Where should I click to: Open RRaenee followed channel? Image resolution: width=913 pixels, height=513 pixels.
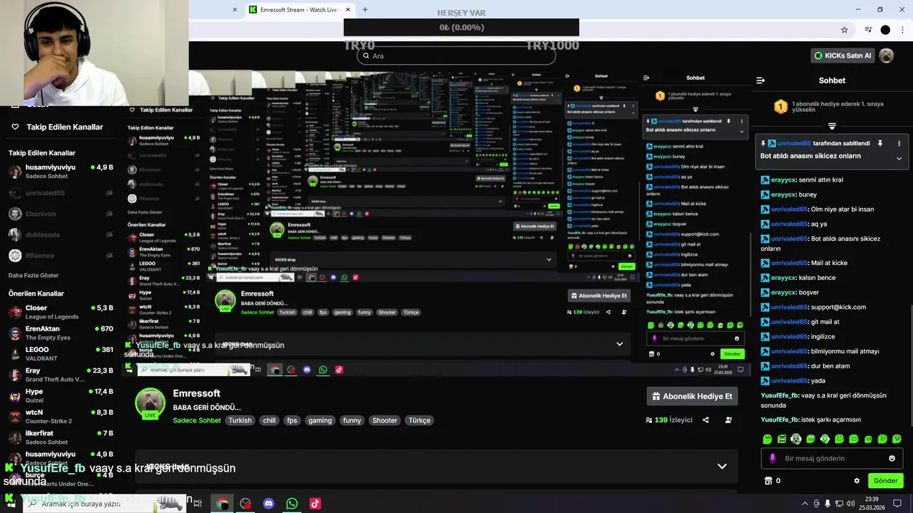coord(61,255)
